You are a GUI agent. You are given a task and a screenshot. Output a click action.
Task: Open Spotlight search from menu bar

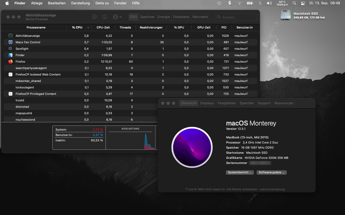pyautogui.click(x=294, y=3)
